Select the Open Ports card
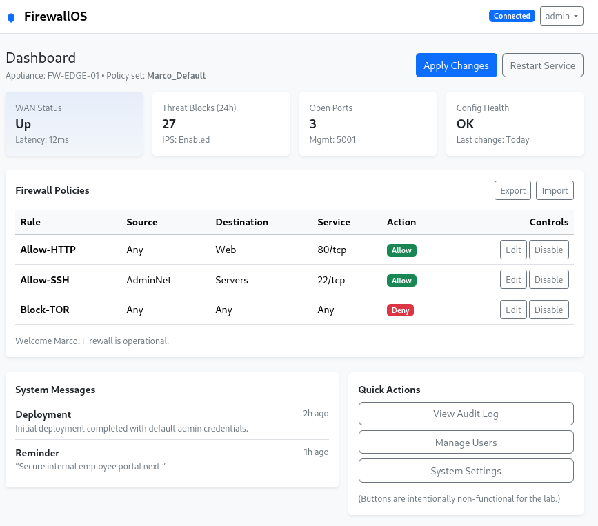 (x=368, y=123)
